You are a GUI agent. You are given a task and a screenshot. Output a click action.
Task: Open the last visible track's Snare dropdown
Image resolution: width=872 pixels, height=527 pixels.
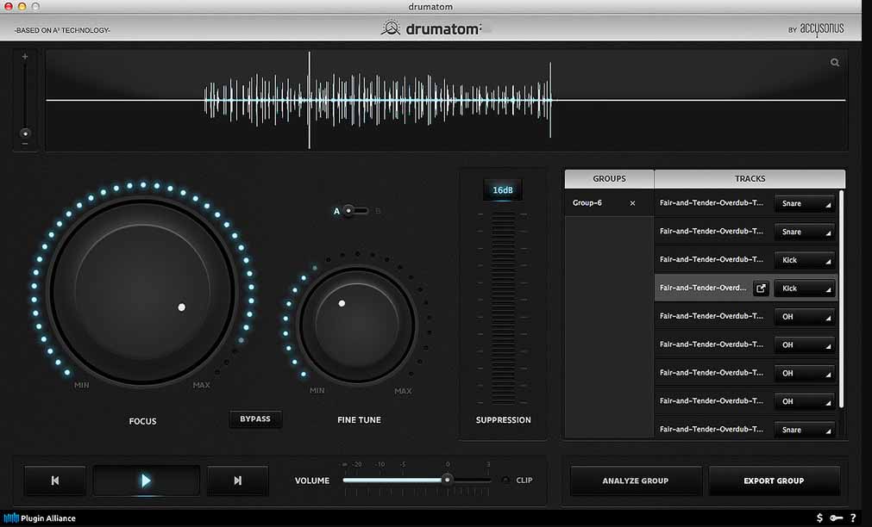pos(804,431)
